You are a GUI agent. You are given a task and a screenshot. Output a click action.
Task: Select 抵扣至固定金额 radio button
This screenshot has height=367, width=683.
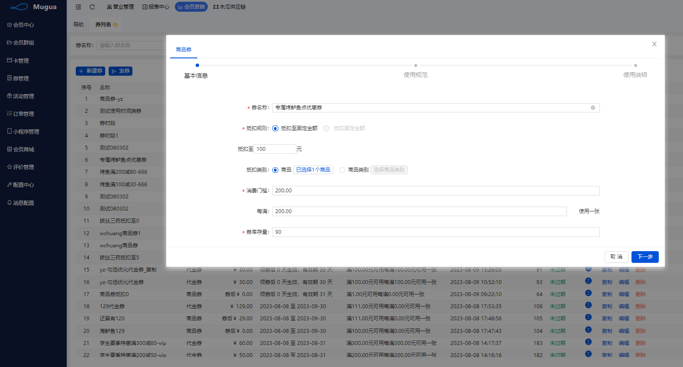click(x=275, y=128)
